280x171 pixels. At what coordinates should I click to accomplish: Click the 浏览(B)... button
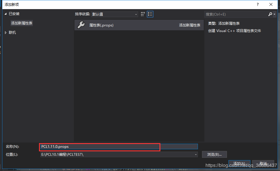click(x=214, y=154)
